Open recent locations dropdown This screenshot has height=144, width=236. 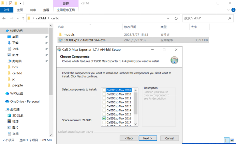click(x=18, y=18)
